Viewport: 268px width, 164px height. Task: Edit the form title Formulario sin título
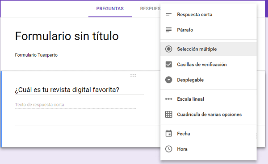click(x=67, y=36)
